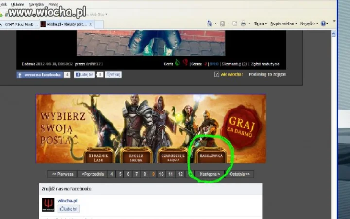350x219 pixels.
Task: Click the green thumbs up rating icon
Action: coord(177,63)
